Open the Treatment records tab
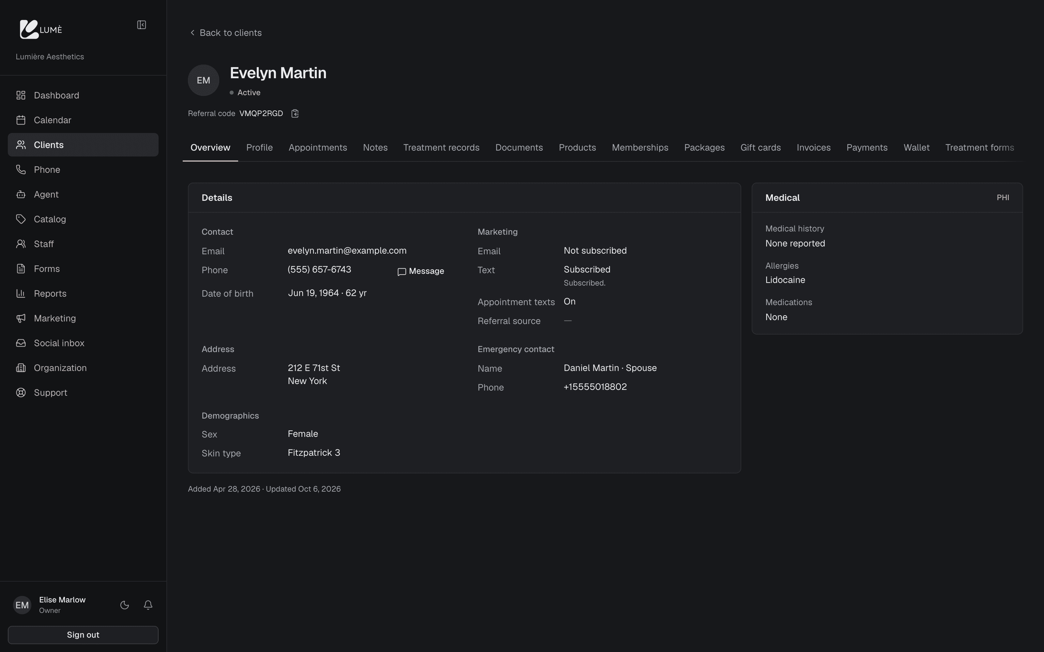This screenshot has height=652, width=1044. (x=441, y=147)
